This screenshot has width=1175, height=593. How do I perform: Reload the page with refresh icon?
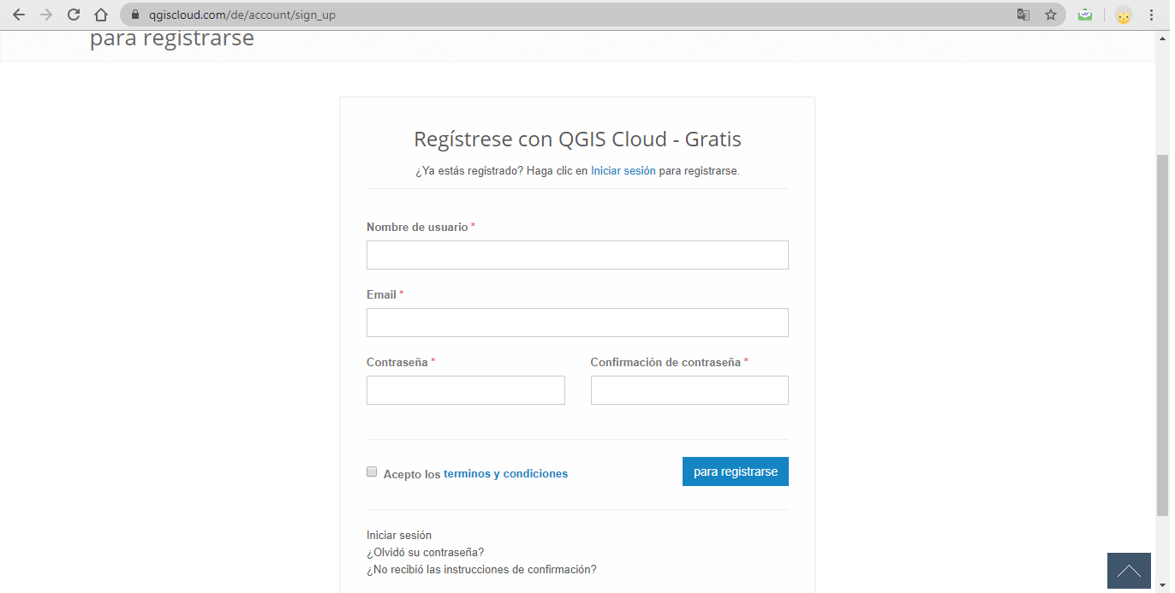point(74,15)
